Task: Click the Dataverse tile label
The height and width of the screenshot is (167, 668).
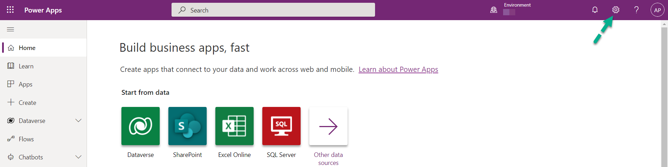Action: 141,155
